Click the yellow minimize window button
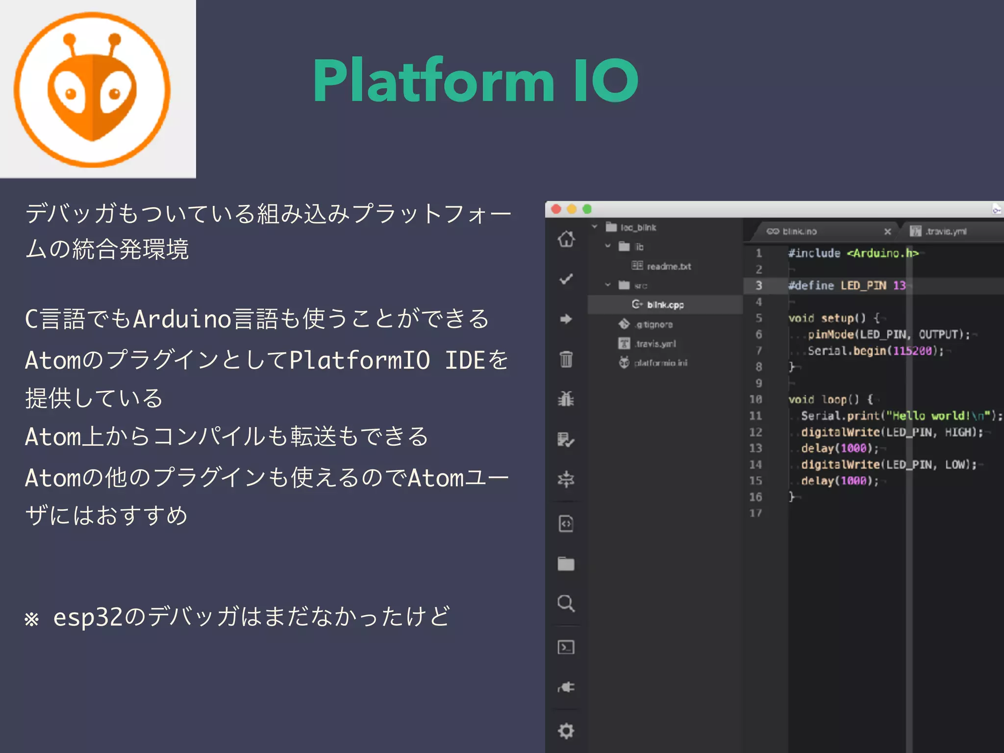The height and width of the screenshot is (753, 1004). coord(572,209)
